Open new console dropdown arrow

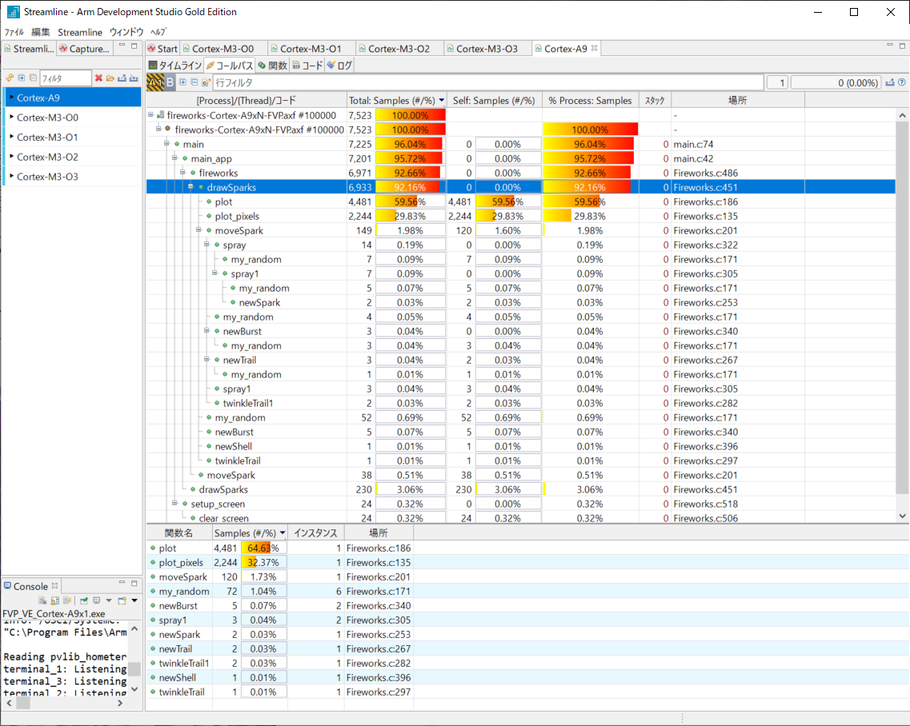pyautogui.click(x=134, y=600)
